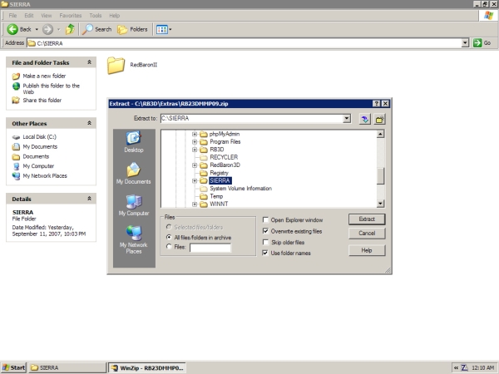Viewport: 499px width, 374px height.
Task: Click the new folder icon beside Extract to
Action: coord(379,119)
